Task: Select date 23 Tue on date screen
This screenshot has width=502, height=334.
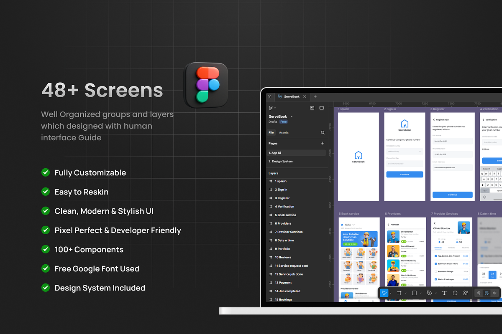Action: (492, 275)
